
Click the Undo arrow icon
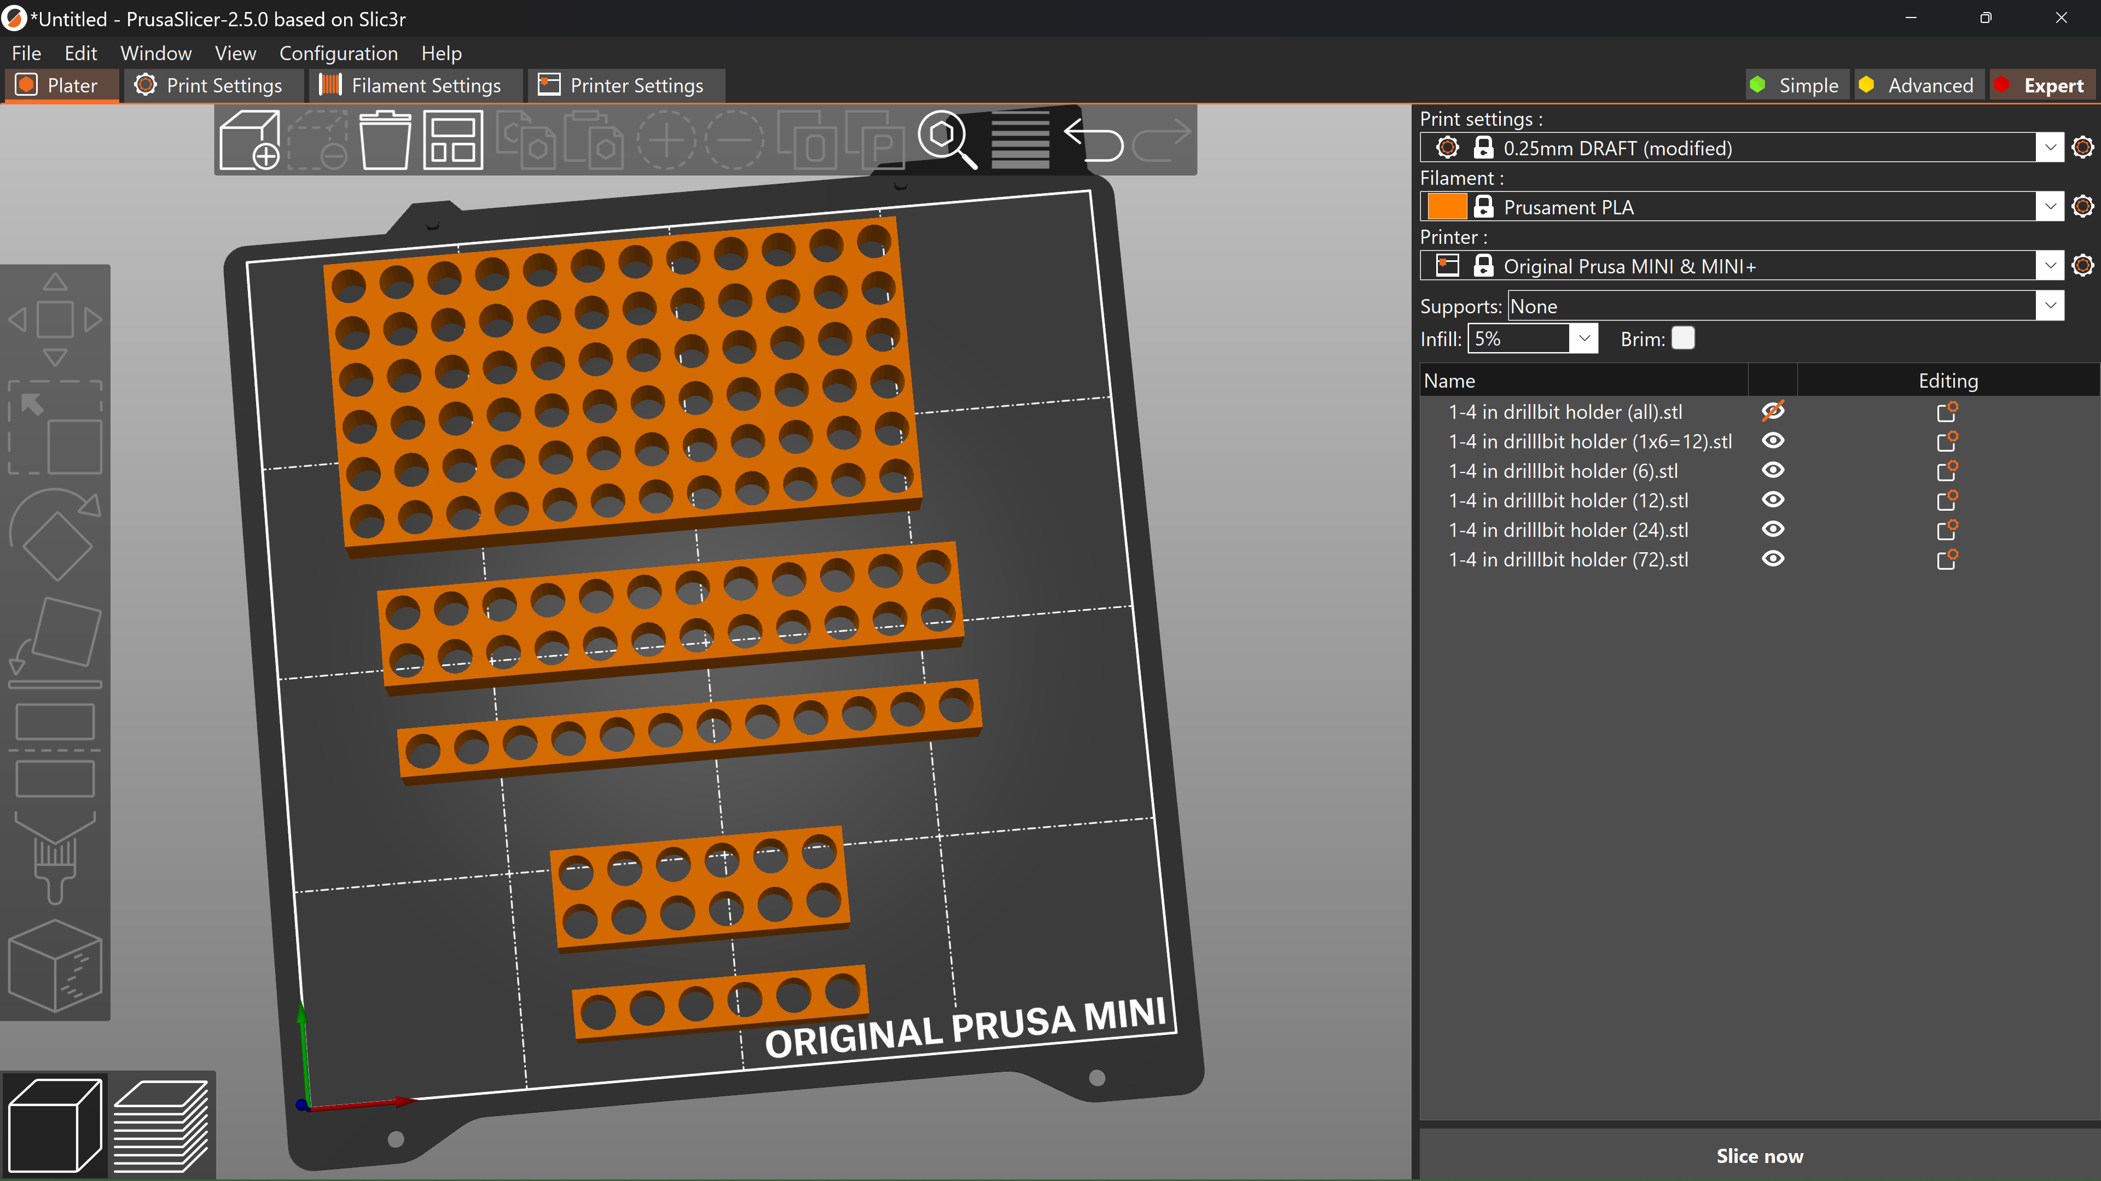1094,139
